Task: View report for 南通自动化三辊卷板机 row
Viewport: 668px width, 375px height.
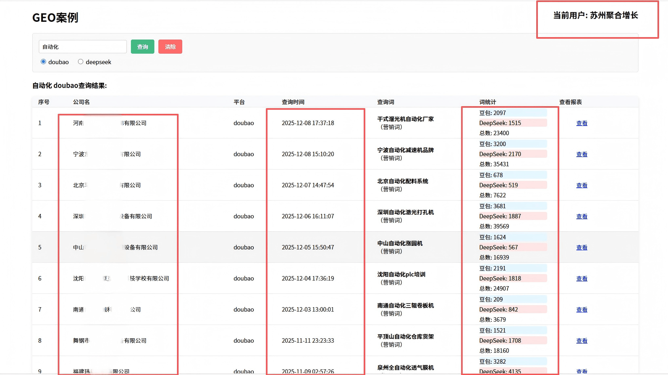Action: point(582,310)
